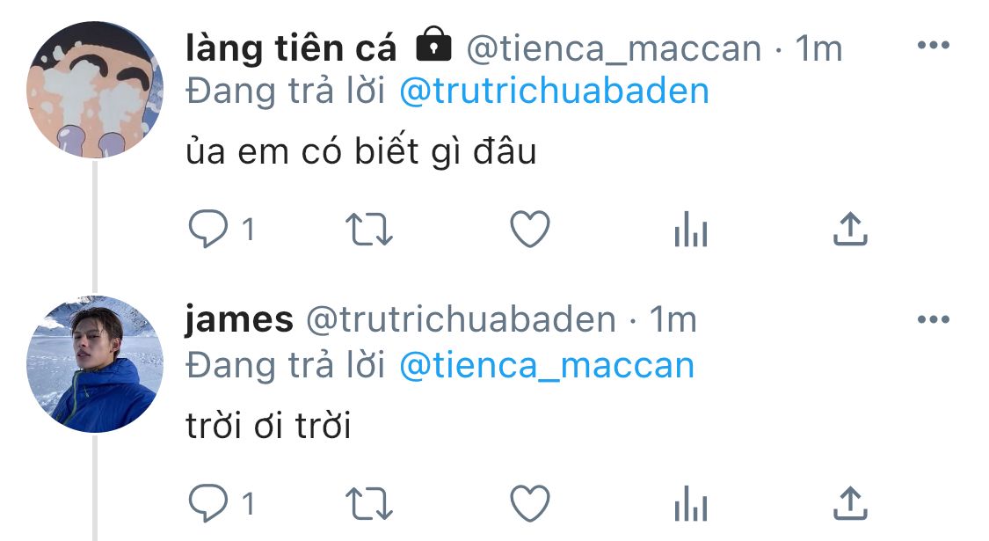The image size is (989, 541).
Task: Reply to làng tiên cá's tweet
Action: pyautogui.click(x=208, y=230)
